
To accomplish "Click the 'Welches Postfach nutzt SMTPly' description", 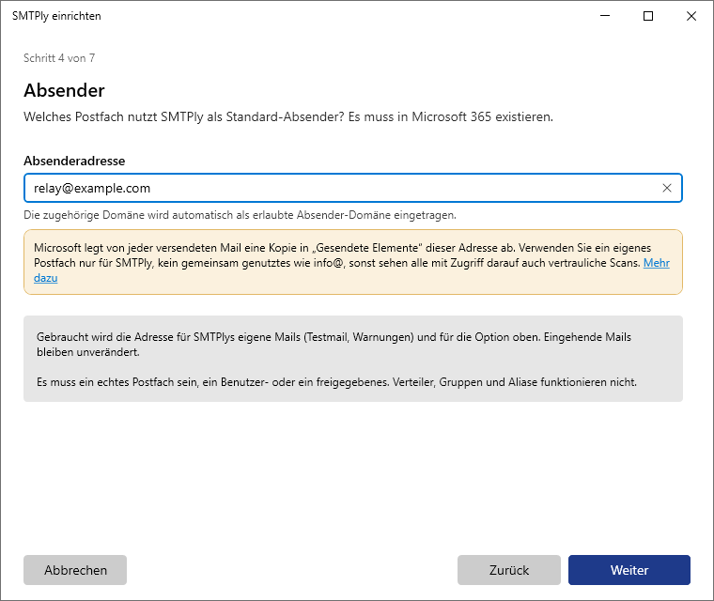I will click(288, 117).
